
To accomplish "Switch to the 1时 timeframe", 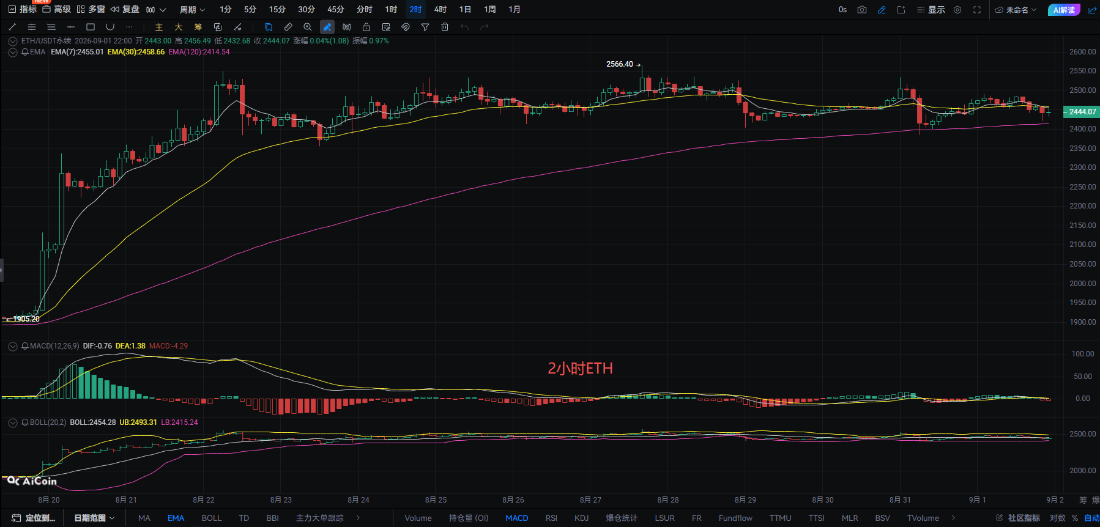I will pos(391,10).
